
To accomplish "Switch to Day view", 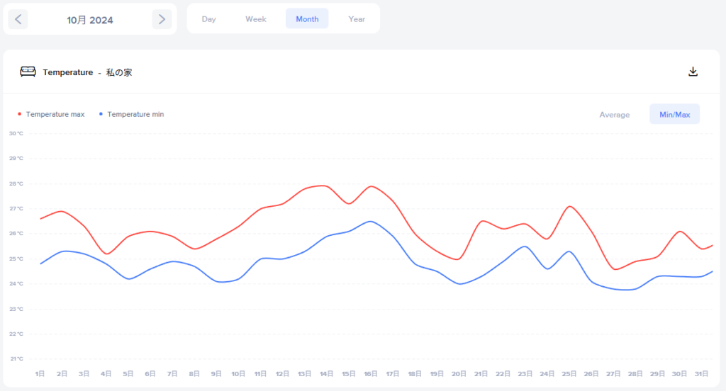I will [208, 19].
